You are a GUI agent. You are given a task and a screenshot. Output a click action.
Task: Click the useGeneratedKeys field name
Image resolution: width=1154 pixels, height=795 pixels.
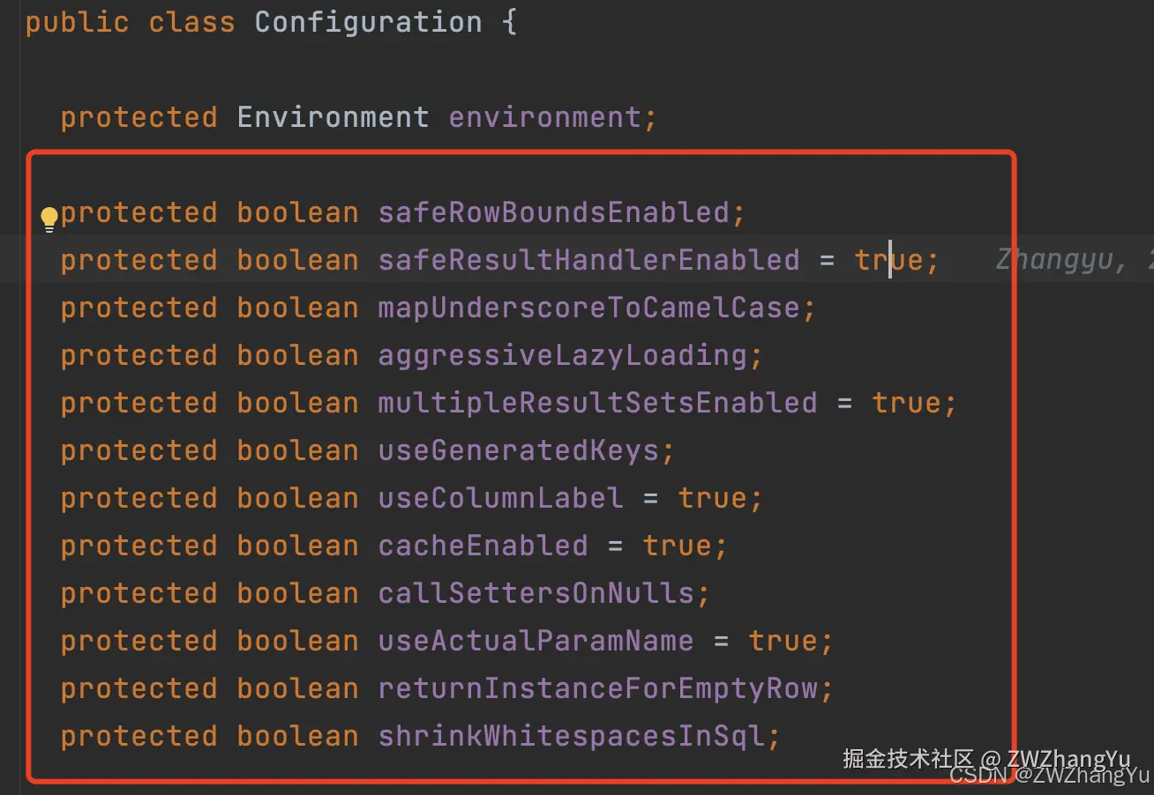pyautogui.click(x=518, y=450)
